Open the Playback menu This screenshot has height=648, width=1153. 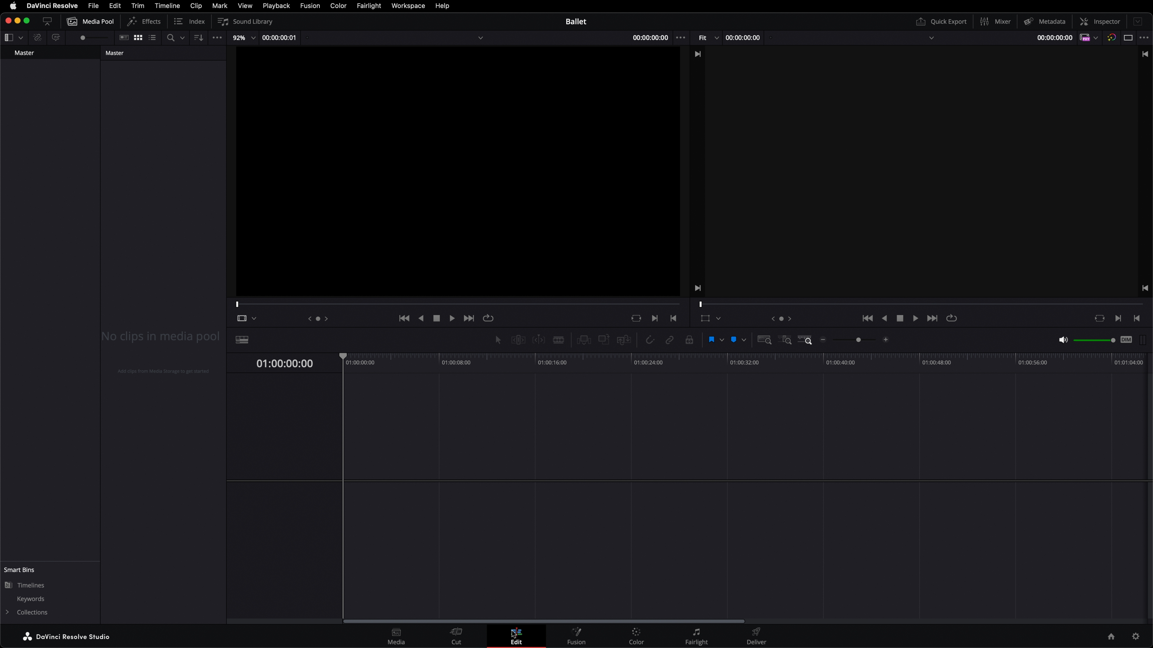click(x=276, y=6)
